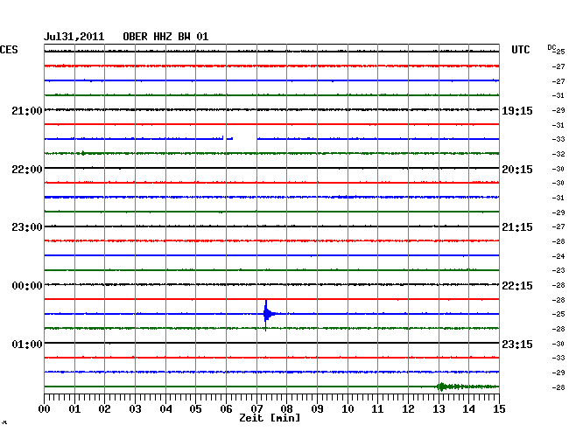Click the 07 minute axis tick label
569x432 pixels.
256,409
